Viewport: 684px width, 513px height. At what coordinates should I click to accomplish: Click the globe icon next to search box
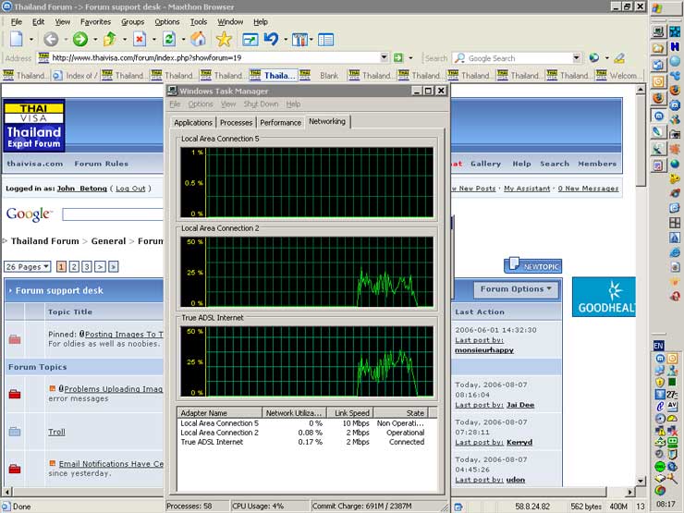pos(593,57)
